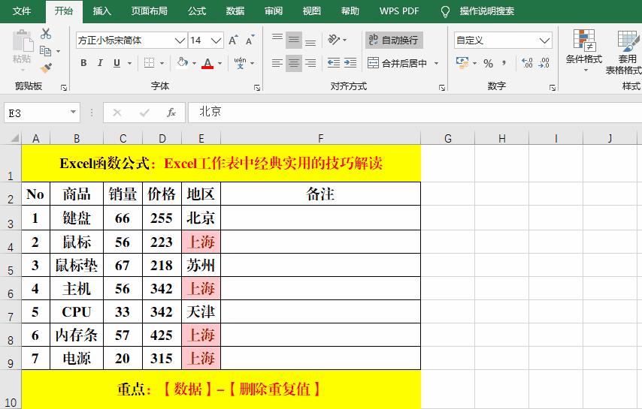Click the Cut scissors icon
The height and width of the screenshot is (409, 642).
pos(46,34)
